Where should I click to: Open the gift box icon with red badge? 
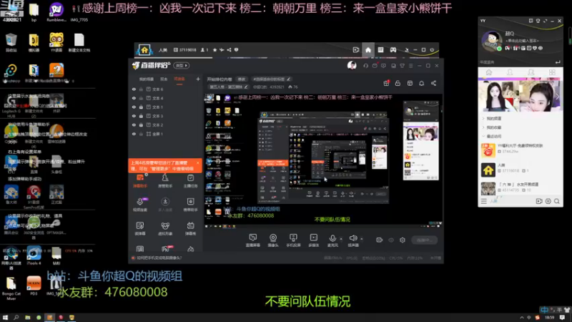pyautogui.click(x=386, y=83)
